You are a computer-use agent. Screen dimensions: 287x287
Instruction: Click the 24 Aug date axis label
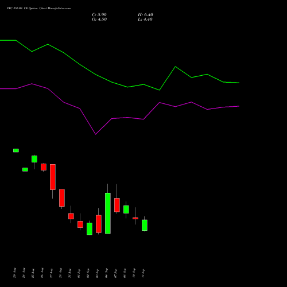coord(24,273)
